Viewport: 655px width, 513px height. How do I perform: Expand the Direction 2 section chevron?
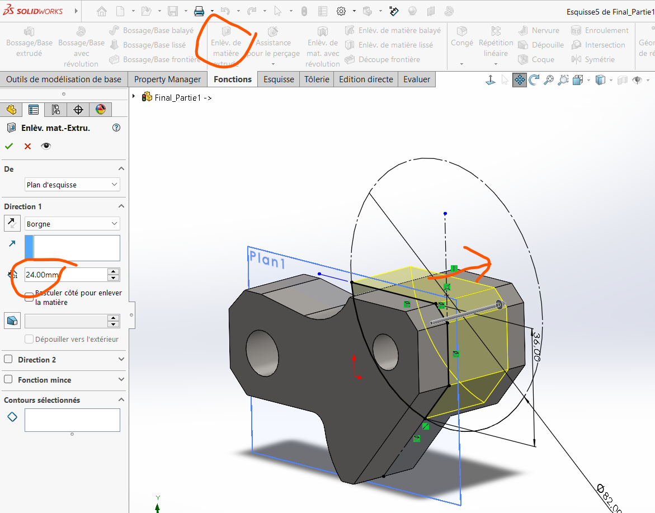[x=121, y=359]
